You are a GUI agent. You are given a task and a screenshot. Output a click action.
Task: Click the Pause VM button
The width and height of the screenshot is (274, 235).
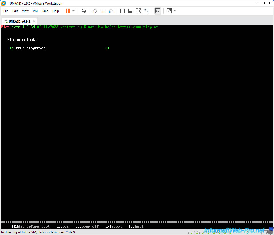click(68, 11)
